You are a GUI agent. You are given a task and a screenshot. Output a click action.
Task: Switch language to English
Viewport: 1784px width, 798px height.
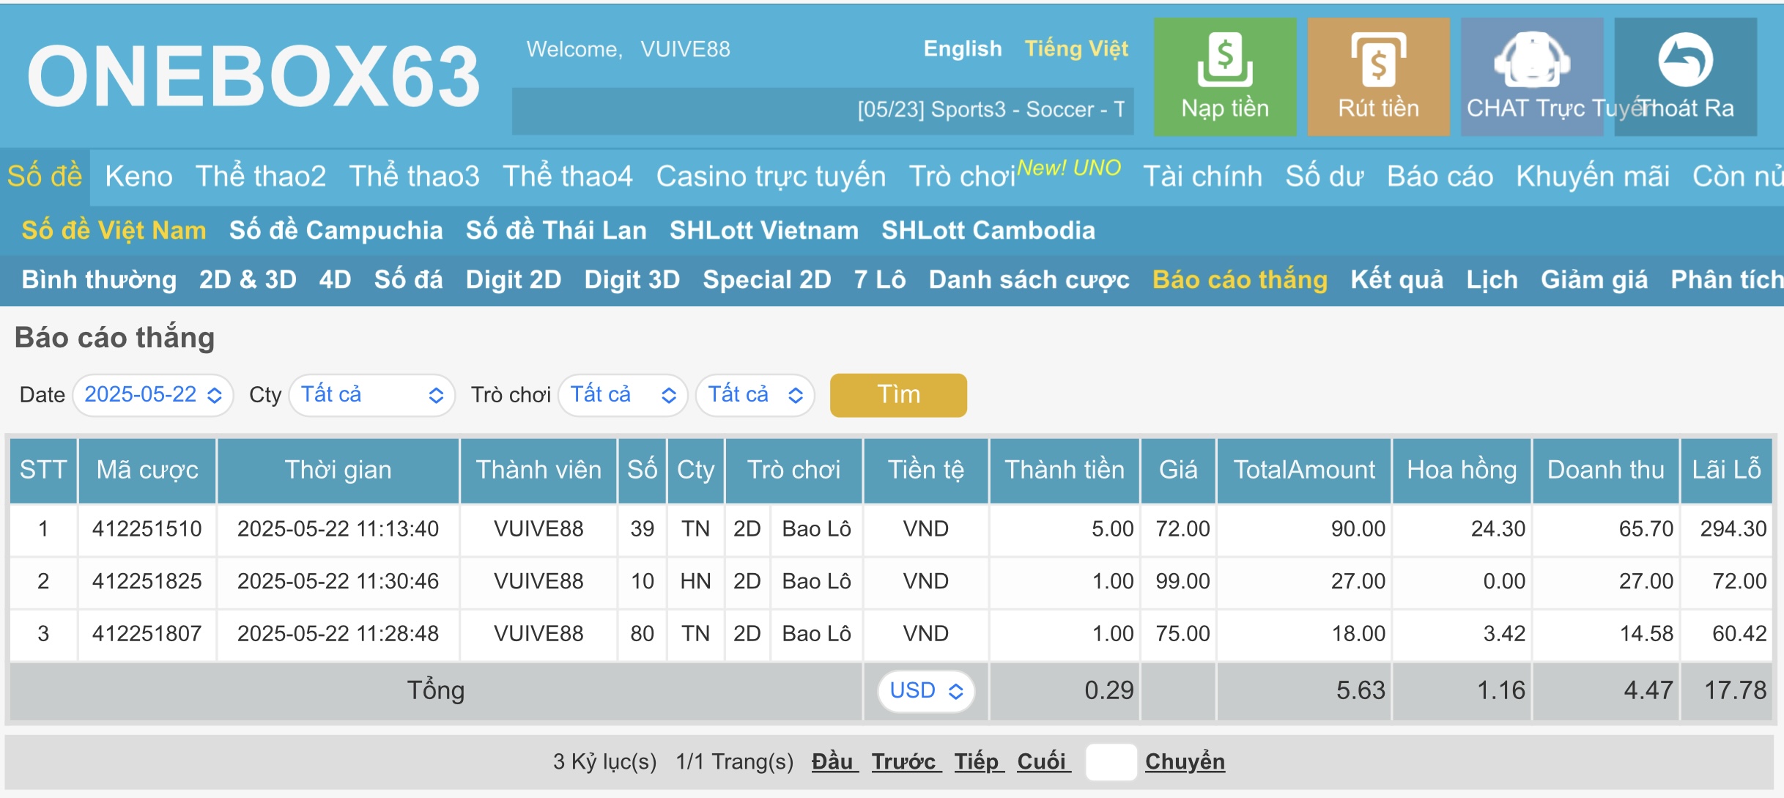click(x=962, y=48)
